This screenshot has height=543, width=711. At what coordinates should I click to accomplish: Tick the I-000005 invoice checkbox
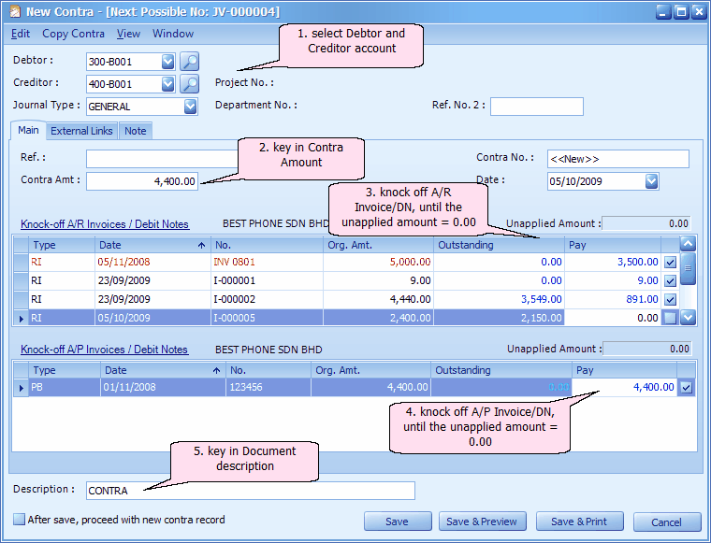point(670,319)
